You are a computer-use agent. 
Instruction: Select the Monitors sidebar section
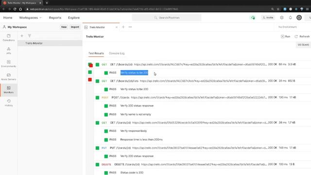pos(9,89)
